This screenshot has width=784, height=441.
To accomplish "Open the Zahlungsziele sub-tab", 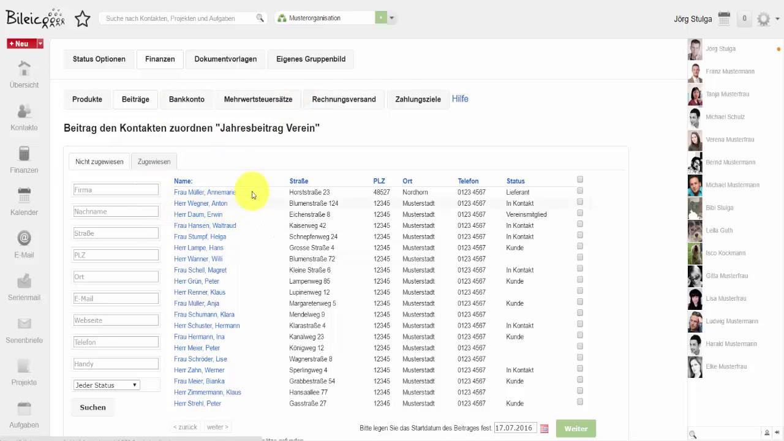I will [418, 99].
